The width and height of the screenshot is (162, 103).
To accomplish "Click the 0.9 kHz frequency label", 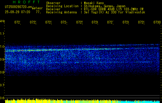I will [x=2, y=59].
